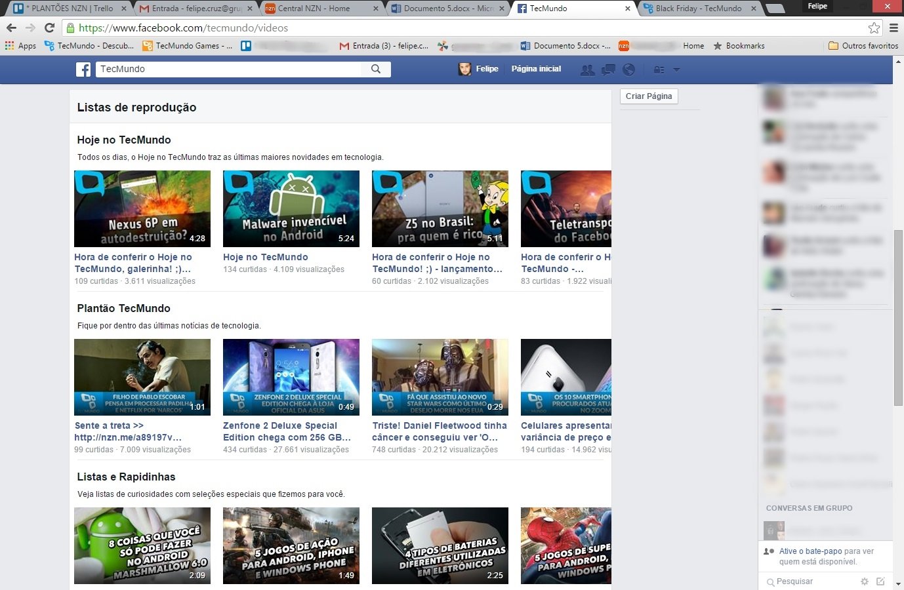Viewport: 904px width, 590px height.
Task: Open Facebook messages icon
Action: click(x=609, y=69)
